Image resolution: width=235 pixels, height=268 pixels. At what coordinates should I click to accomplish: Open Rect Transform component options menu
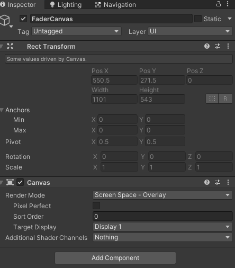click(228, 46)
